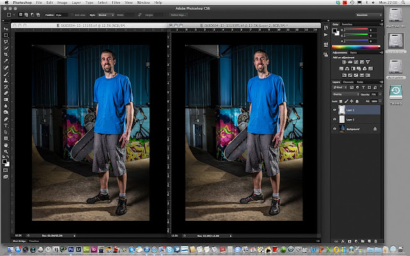Add a Brightness/Contrast adjustment
410x256 pixels.
coord(344,62)
